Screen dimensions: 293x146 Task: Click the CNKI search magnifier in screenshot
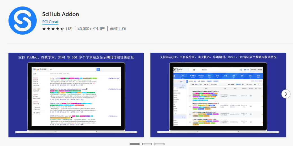(x=241, y=70)
